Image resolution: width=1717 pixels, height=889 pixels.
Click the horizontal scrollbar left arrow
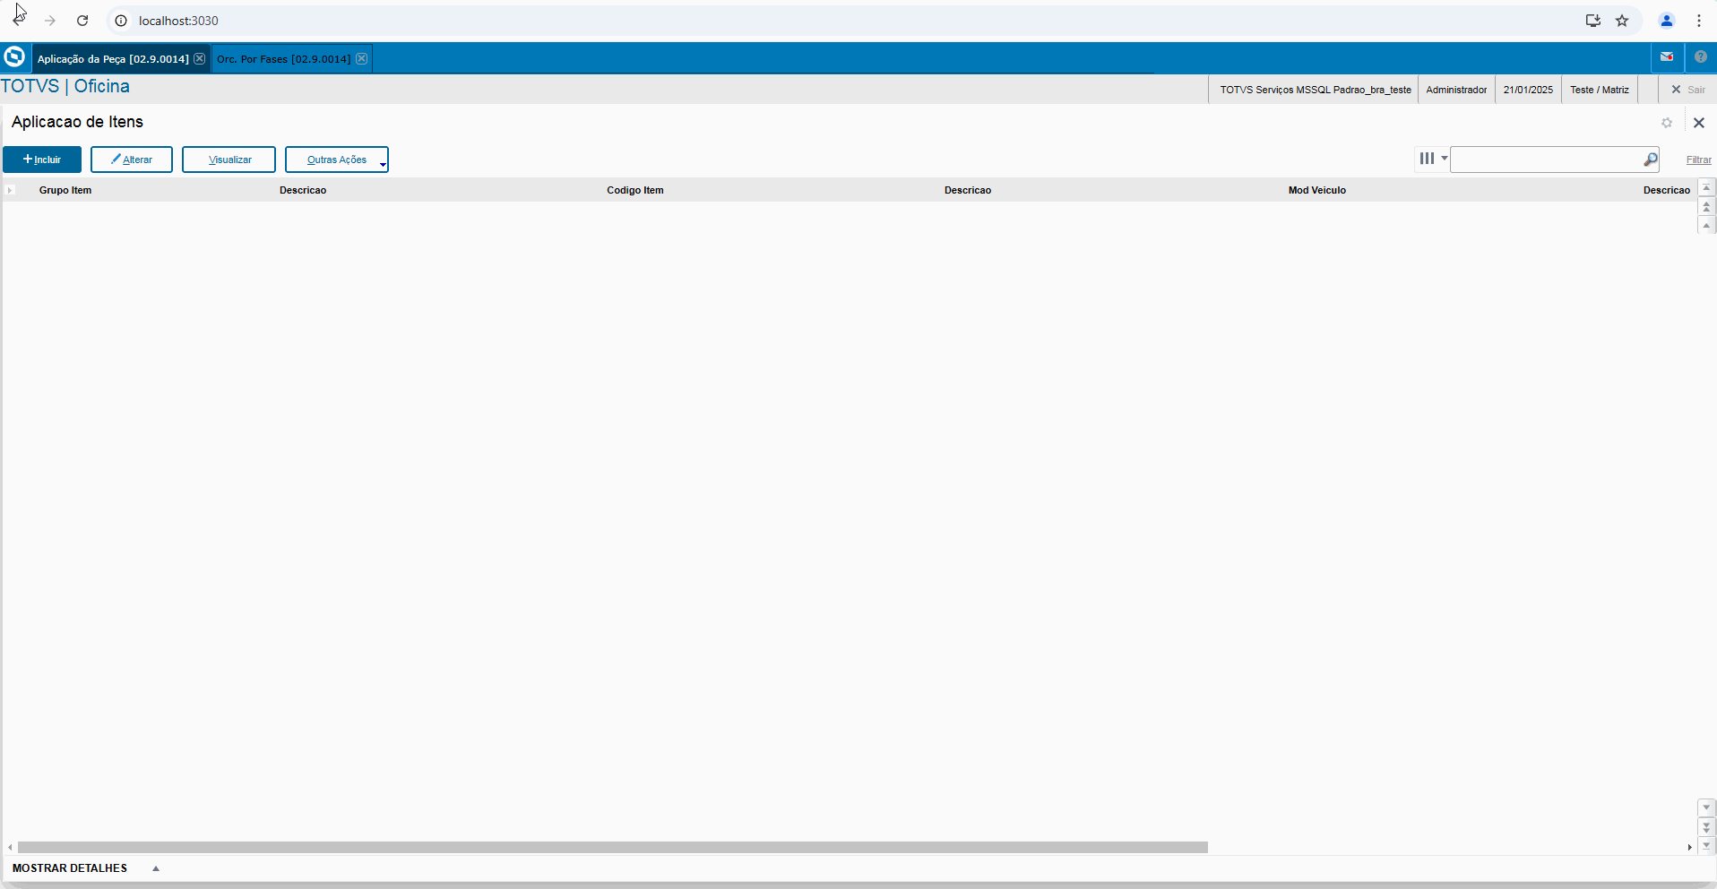tap(10, 847)
